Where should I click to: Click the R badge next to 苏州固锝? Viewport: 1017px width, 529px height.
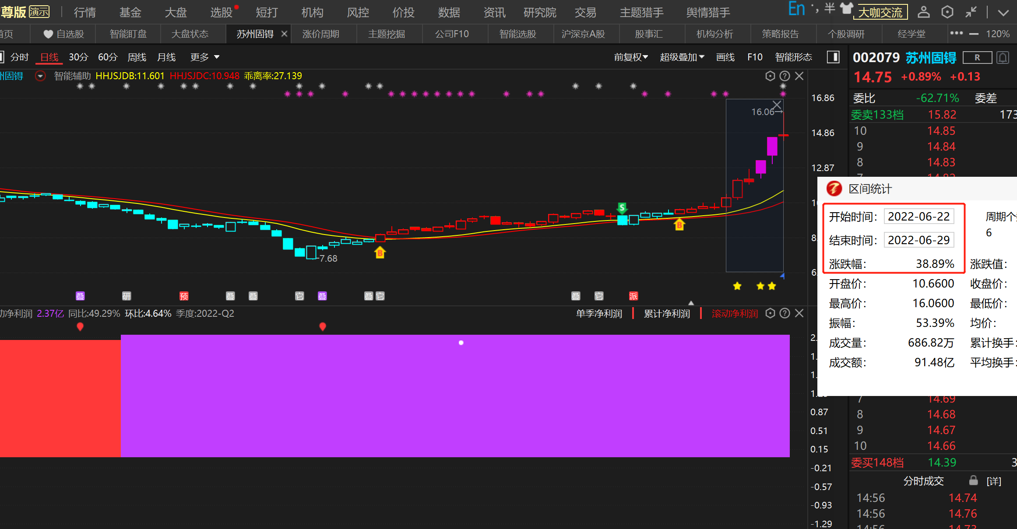(977, 58)
